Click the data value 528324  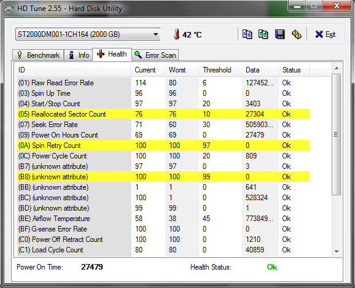[257, 198]
